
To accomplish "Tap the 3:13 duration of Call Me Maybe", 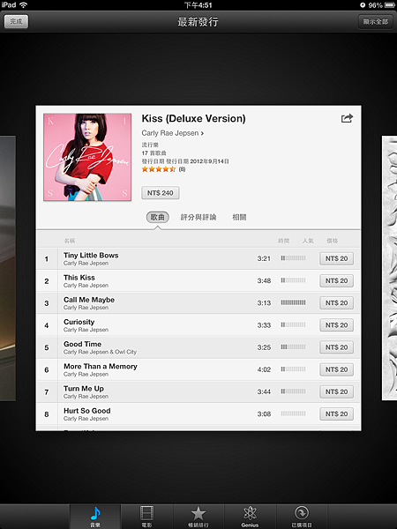I will tap(264, 303).
